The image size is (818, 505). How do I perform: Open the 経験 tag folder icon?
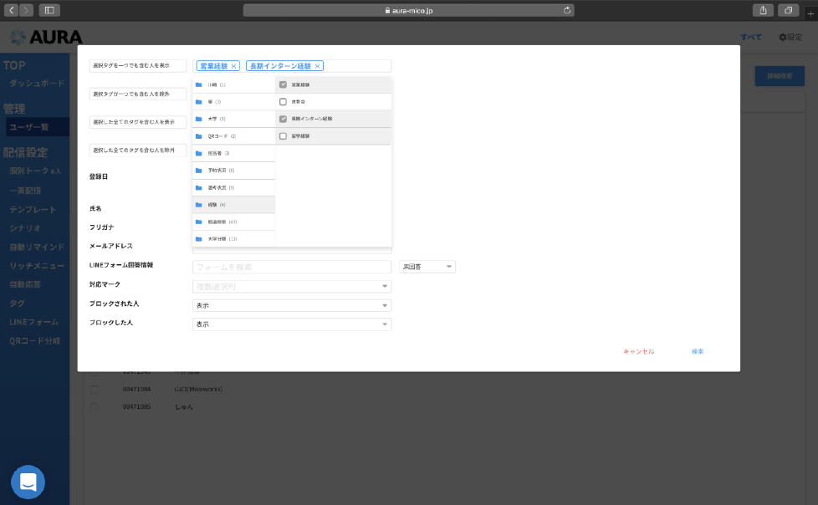click(199, 205)
